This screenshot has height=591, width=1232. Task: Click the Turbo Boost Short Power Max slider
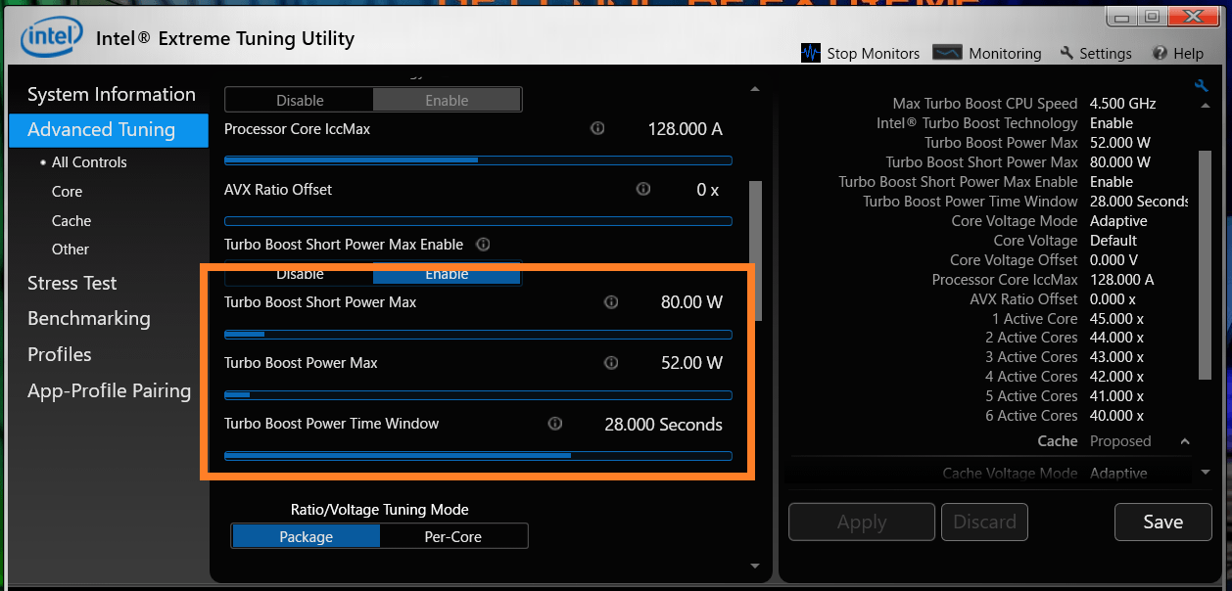point(478,335)
